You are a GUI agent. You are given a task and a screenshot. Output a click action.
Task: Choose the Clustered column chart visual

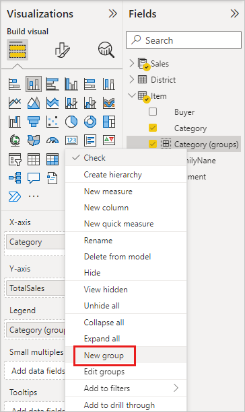click(71, 84)
